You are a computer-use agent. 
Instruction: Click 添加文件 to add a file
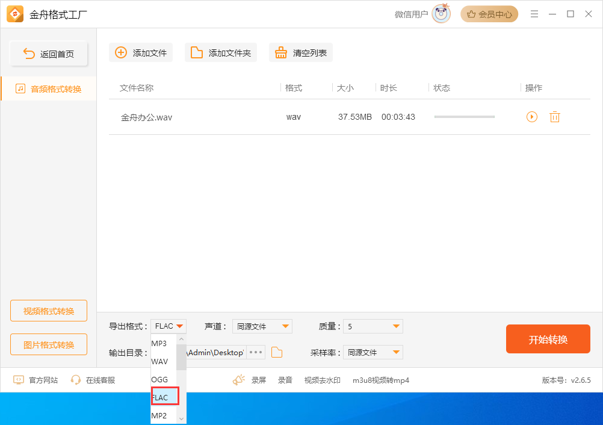pos(141,53)
